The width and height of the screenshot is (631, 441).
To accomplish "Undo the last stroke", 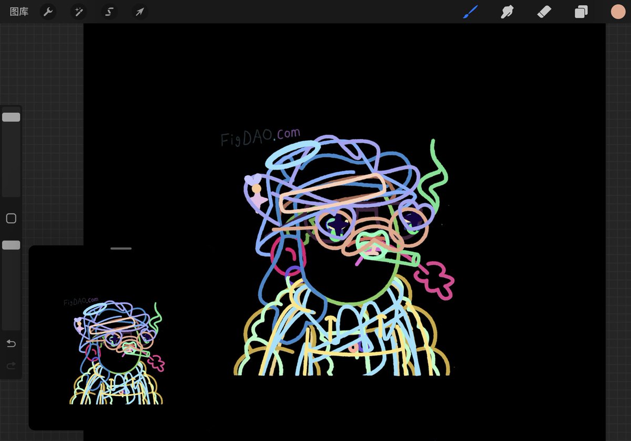I will 11,344.
